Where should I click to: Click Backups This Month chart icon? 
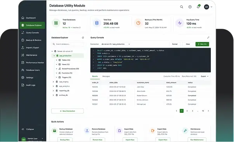click(138, 23)
